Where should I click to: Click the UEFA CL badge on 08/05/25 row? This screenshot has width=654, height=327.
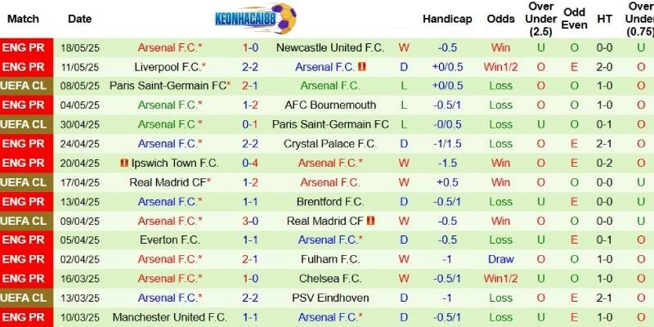click(26, 85)
